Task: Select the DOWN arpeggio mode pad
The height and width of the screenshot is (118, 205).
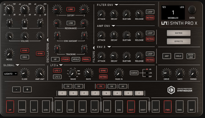Action: 22,106
